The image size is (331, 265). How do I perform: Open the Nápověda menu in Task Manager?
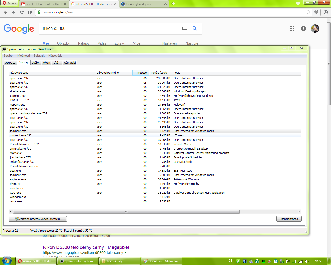[55, 56]
